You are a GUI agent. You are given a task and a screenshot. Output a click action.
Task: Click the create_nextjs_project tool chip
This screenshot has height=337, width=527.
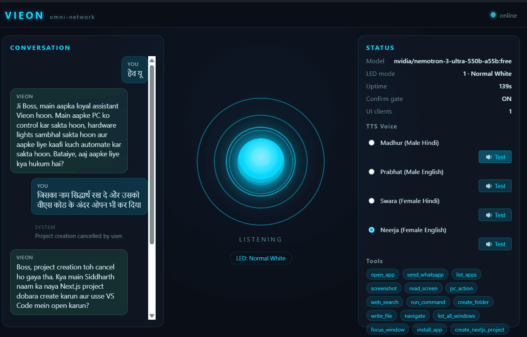click(x=479, y=330)
